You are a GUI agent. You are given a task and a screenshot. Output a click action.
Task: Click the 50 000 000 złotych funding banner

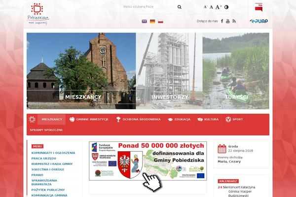click(x=148, y=161)
